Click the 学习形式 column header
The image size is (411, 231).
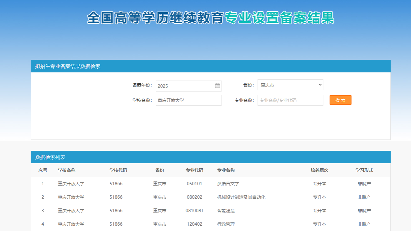click(364, 170)
